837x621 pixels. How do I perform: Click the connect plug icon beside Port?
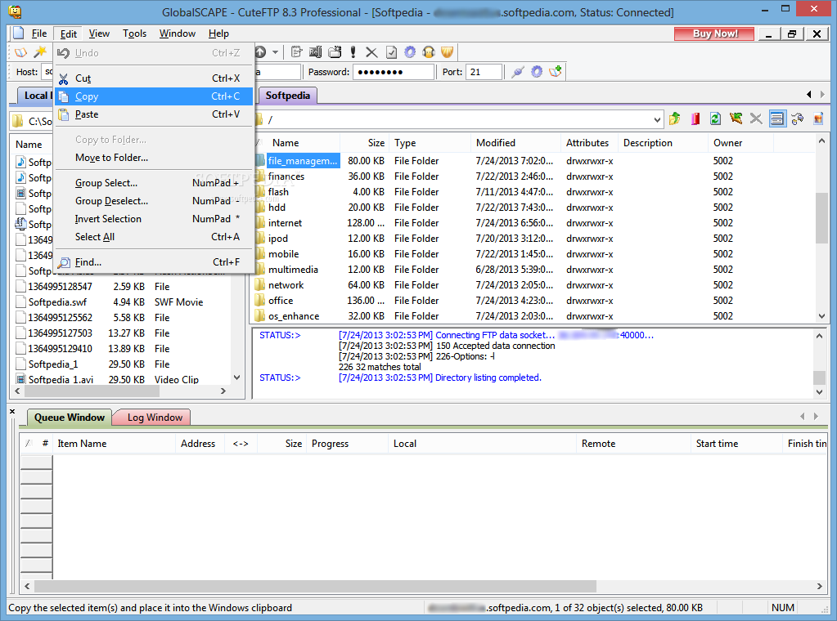(517, 72)
